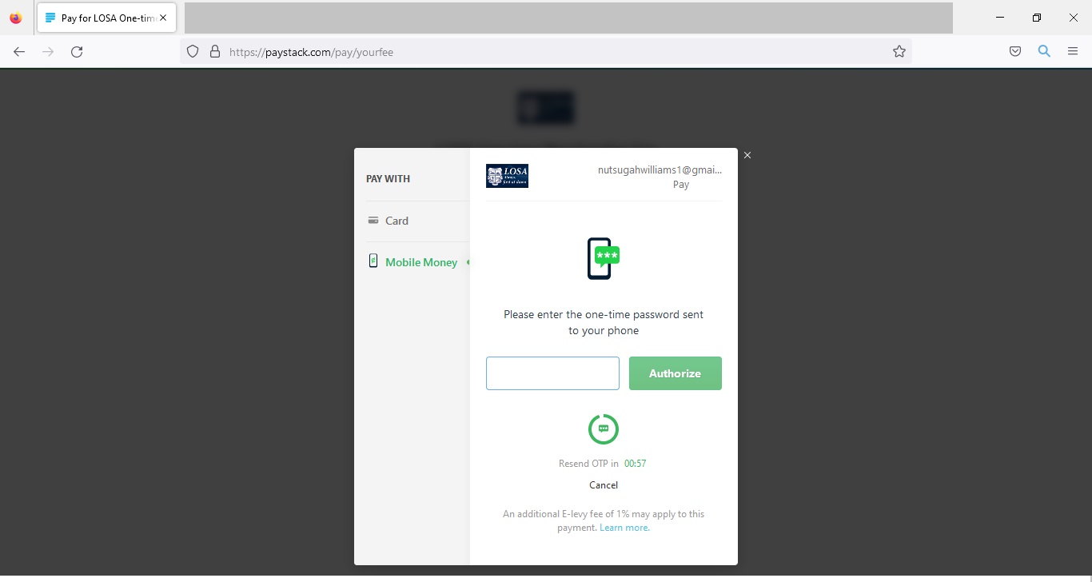Select Card payment method
The height and width of the screenshot is (582, 1092).
click(x=397, y=221)
